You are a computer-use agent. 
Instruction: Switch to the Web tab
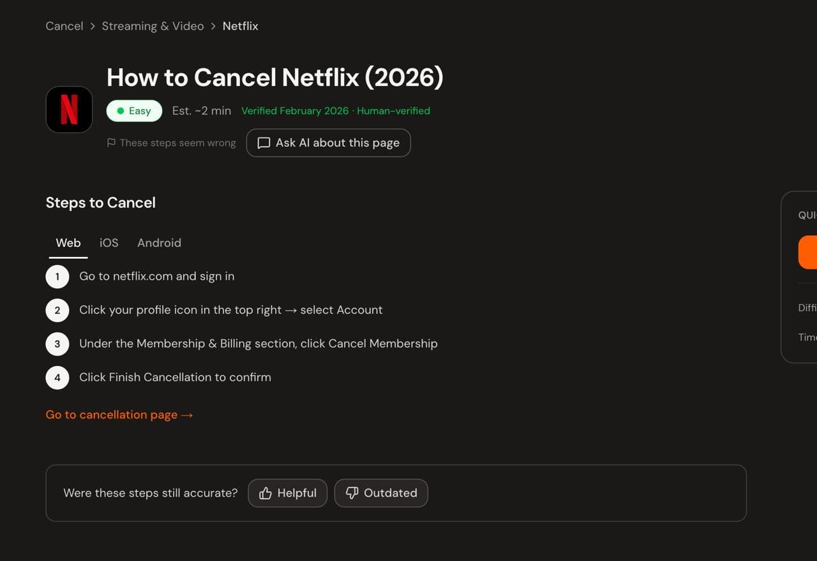pos(68,243)
